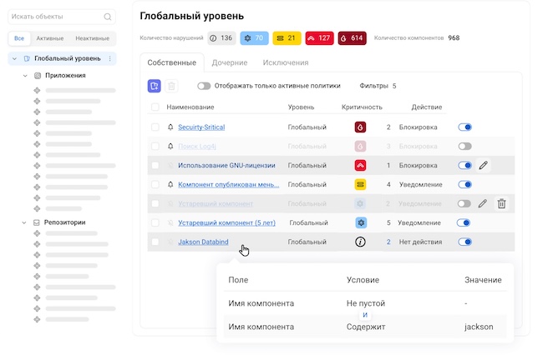
Task: Click the Приложения folder icon
Action: 38,76
